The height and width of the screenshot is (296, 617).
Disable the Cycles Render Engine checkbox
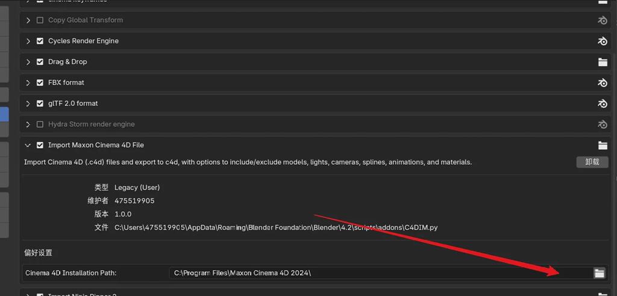coord(40,41)
